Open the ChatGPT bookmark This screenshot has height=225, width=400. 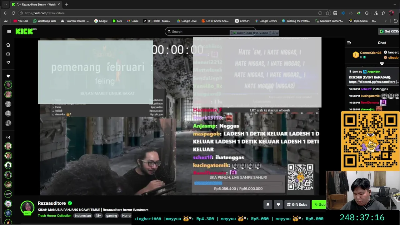point(242,21)
